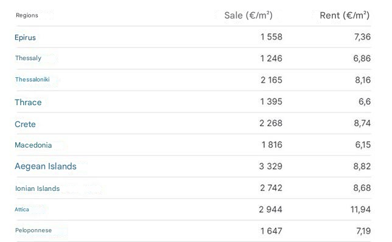Open the Ionian Islands link
Screen dimensions: 392x242
click(38, 188)
